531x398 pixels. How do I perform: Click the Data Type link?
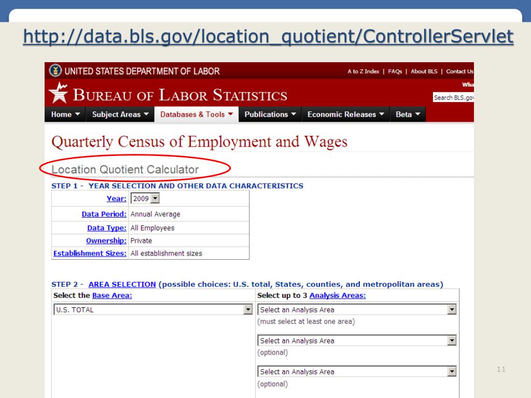107,228
